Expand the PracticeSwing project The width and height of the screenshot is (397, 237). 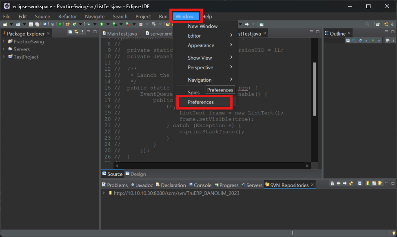[x=4, y=41]
